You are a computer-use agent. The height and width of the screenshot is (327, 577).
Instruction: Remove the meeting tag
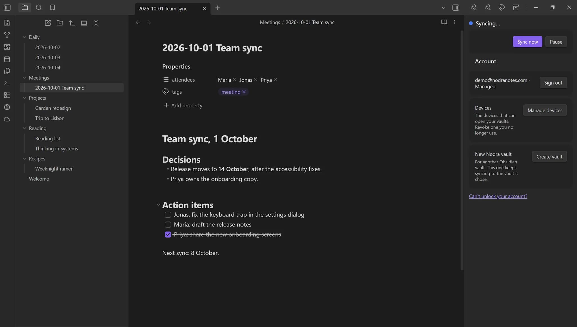[244, 92]
